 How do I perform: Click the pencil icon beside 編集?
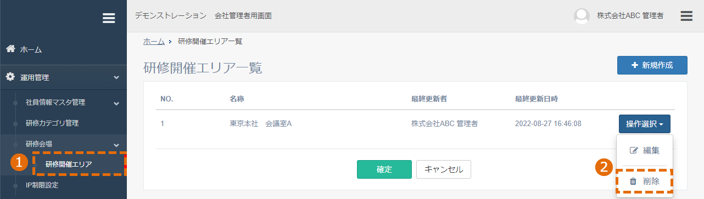coord(634,150)
